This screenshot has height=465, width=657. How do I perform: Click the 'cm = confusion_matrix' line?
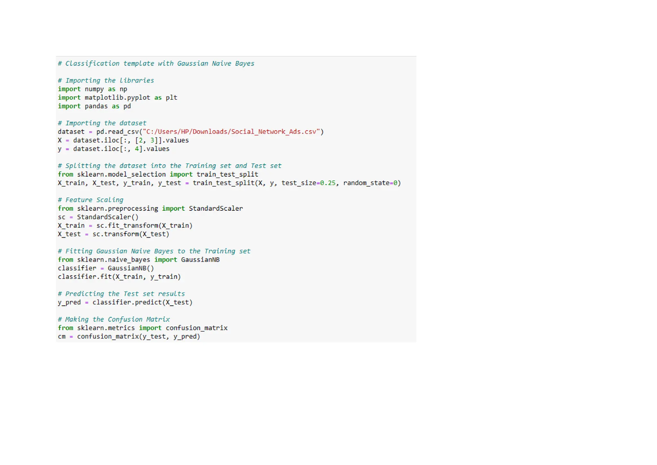[129, 337]
